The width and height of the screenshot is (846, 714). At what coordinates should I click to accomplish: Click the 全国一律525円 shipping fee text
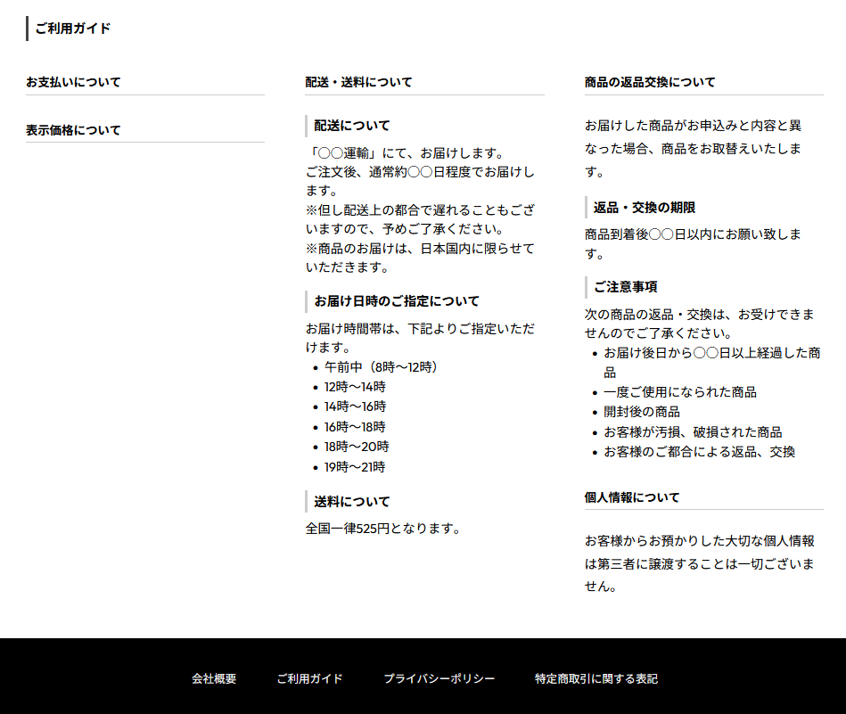[x=382, y=527]
